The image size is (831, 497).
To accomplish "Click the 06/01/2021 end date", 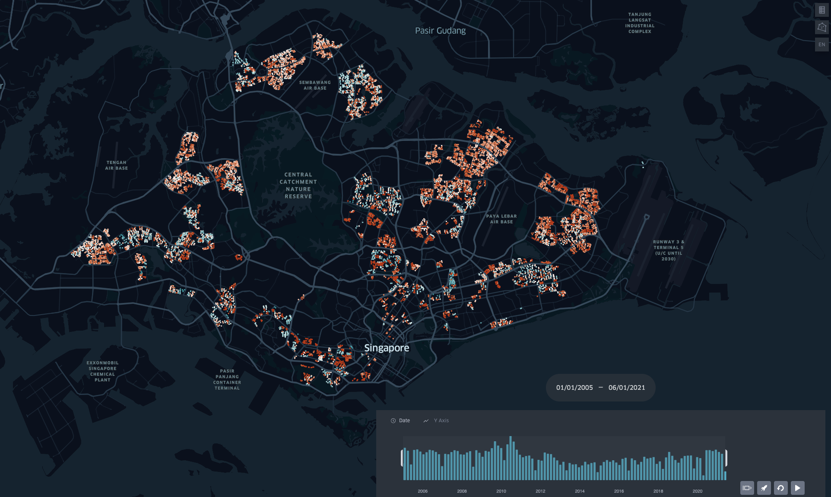I will click(626, 388).
